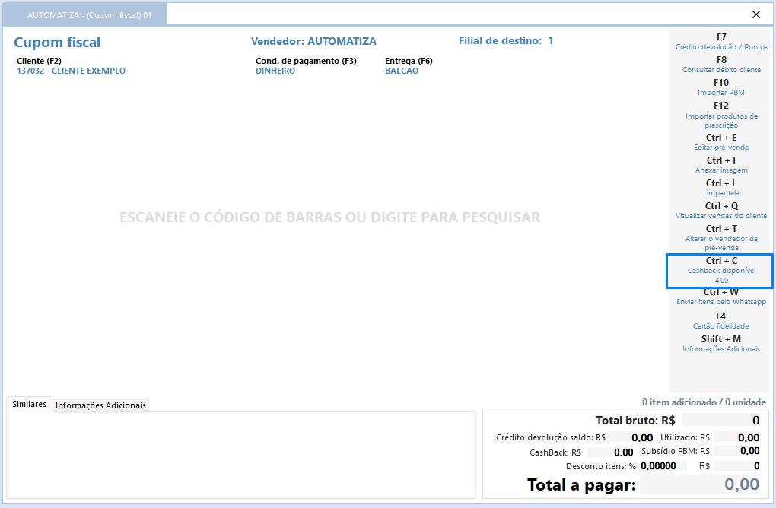Open Visualizar vendas do cliente
The image size is (776, 508).
point(721,211)
